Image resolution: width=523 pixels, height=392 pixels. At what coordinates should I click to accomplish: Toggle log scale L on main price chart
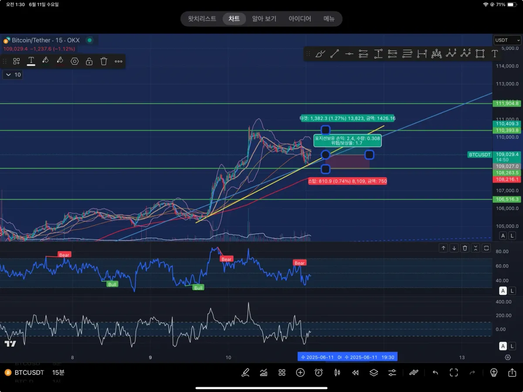coord(512,235)
